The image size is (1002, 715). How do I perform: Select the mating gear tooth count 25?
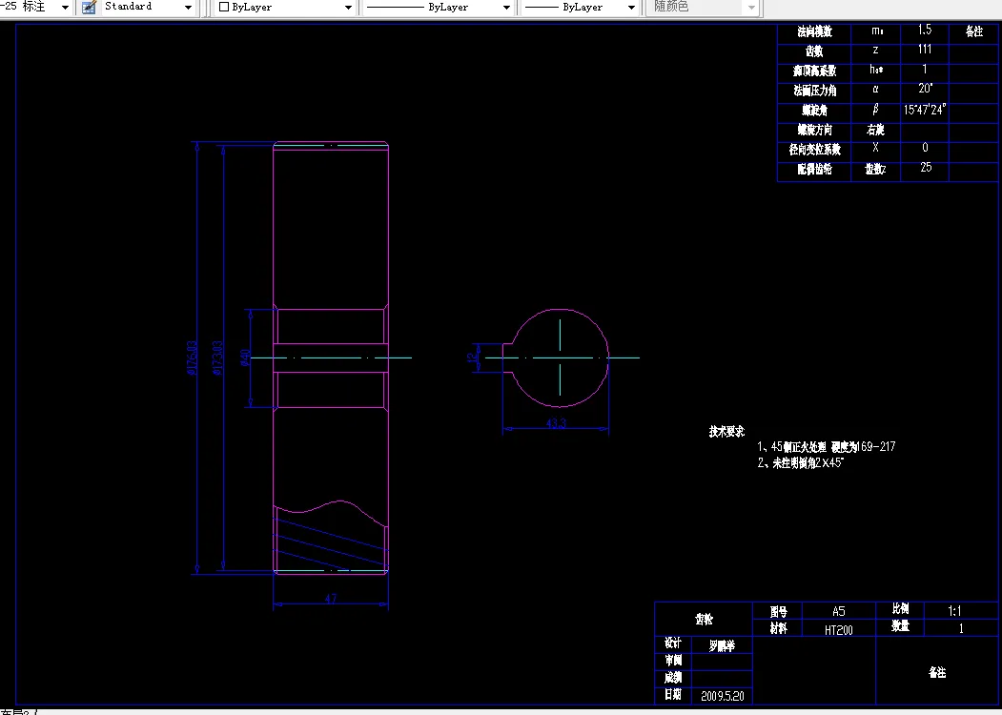point(926,168)
